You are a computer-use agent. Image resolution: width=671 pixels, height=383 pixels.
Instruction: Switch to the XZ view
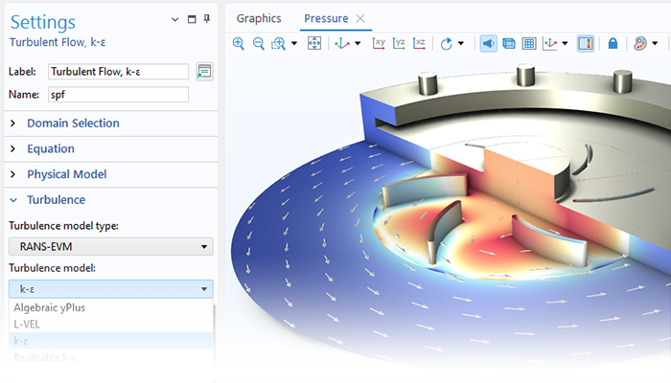(x=419, y=43)
